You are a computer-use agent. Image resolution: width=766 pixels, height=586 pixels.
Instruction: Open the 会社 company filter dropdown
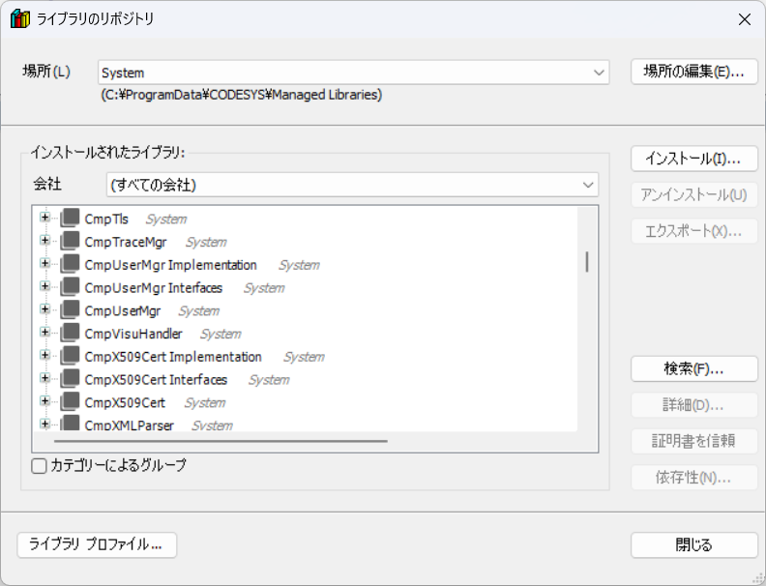click(x=352, y=185)
